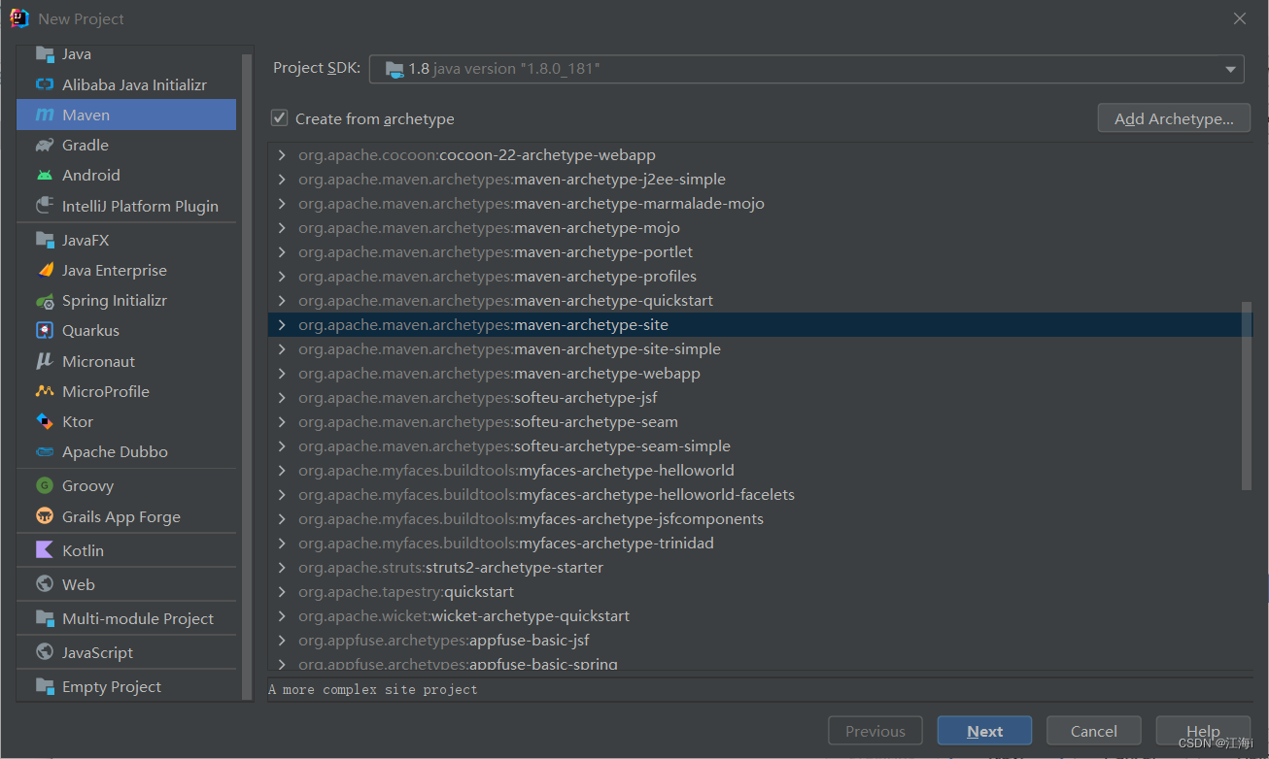Uncheck Create from archetype checkbox
The image size is (1269, 759).
click(280, 118)
